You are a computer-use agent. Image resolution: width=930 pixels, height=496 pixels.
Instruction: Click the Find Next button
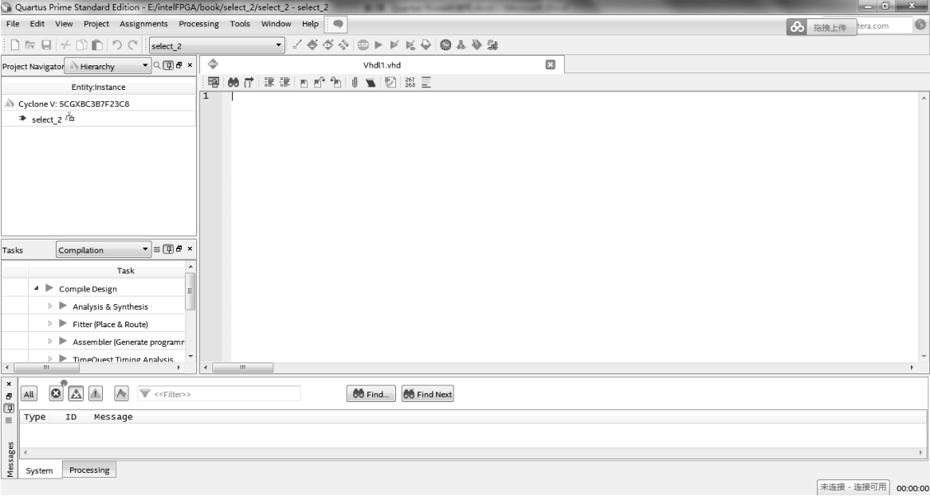[x=428, y=394]
